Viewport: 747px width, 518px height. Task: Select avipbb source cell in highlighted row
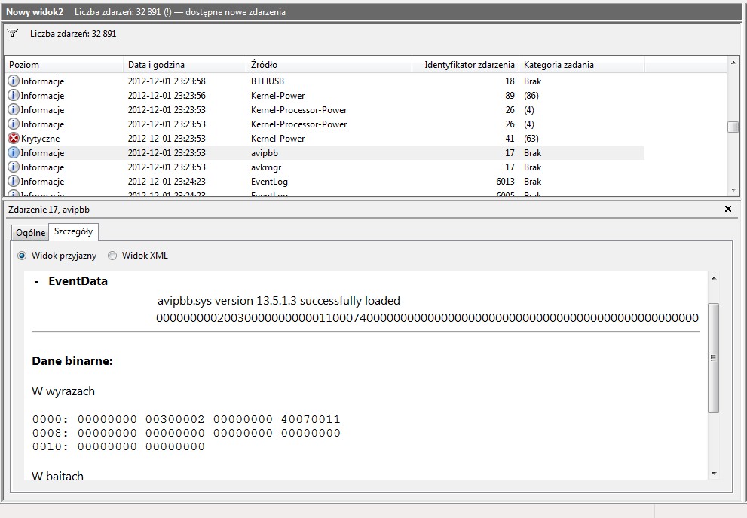tap(265, 153)
